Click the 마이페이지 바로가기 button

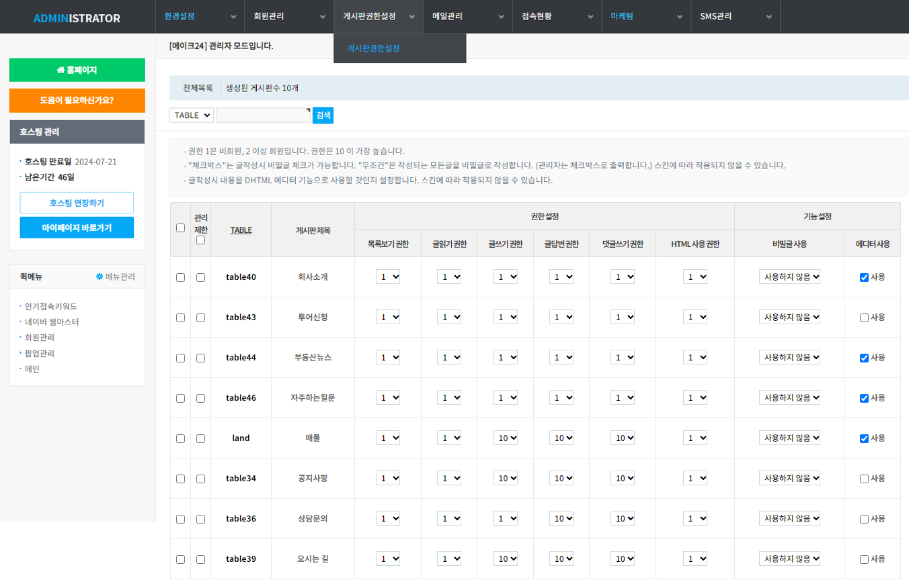(77, 228)
